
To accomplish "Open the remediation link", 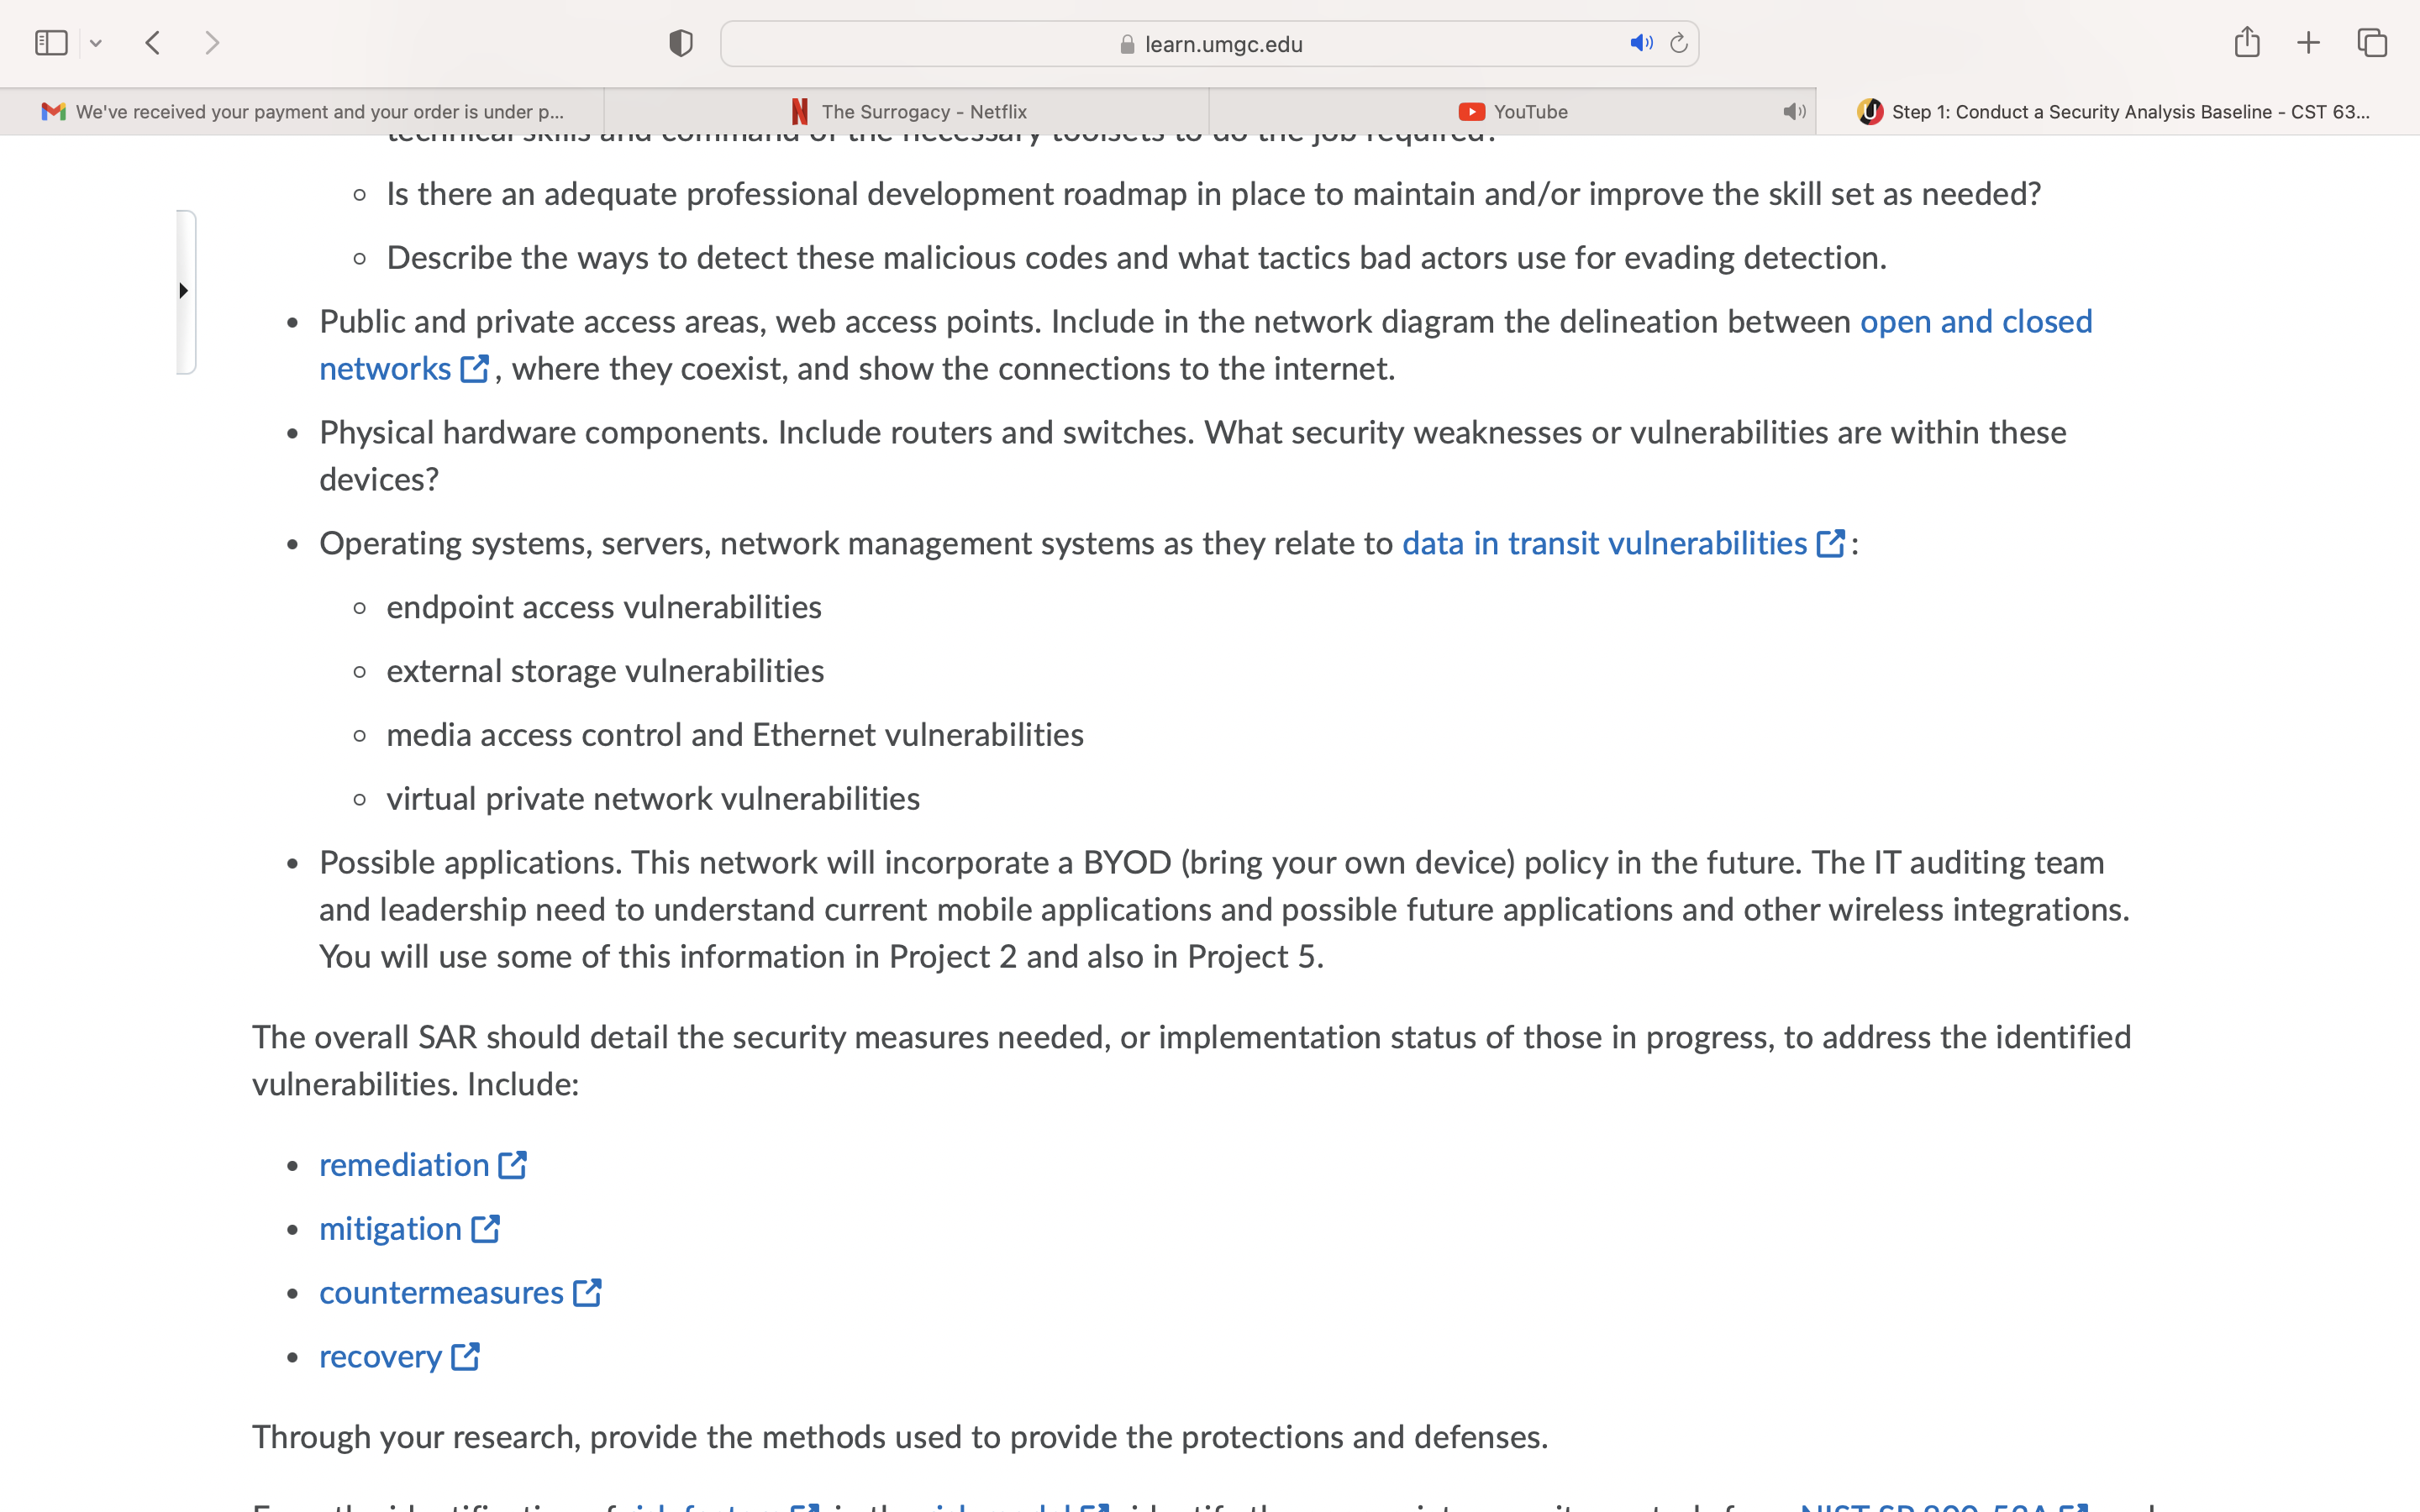I will (404, 1165).
